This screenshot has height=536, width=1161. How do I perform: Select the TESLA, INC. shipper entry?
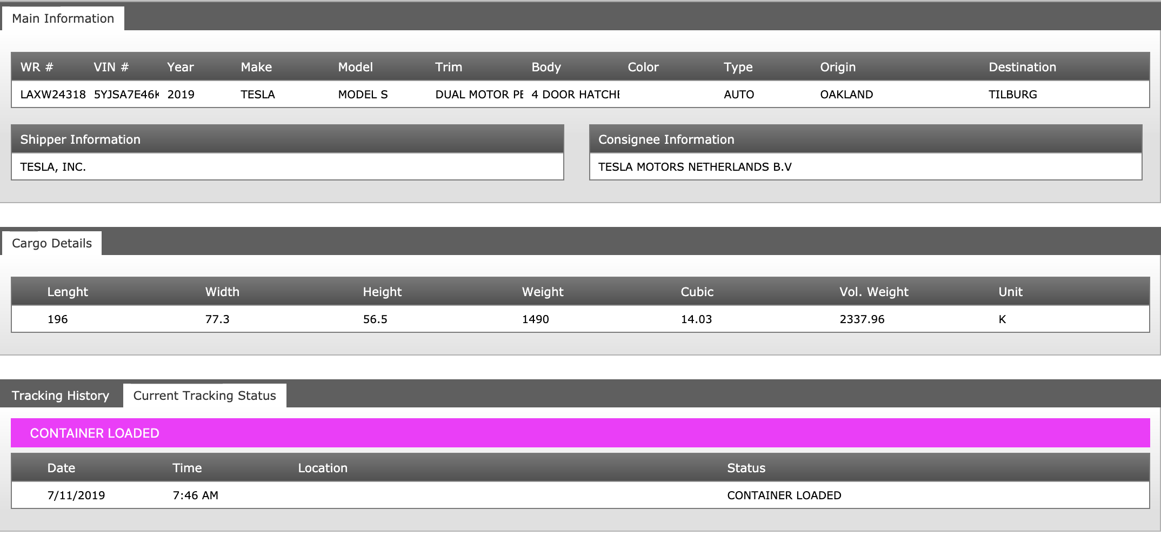tap(288, 167)
